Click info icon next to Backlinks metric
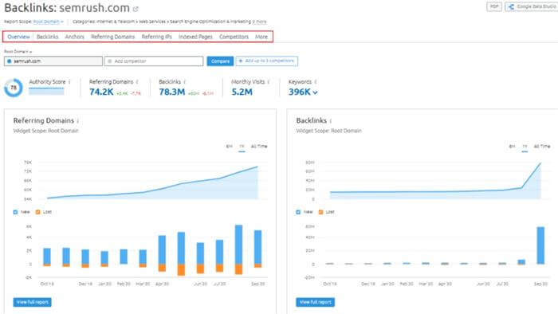 pos(185,82)
